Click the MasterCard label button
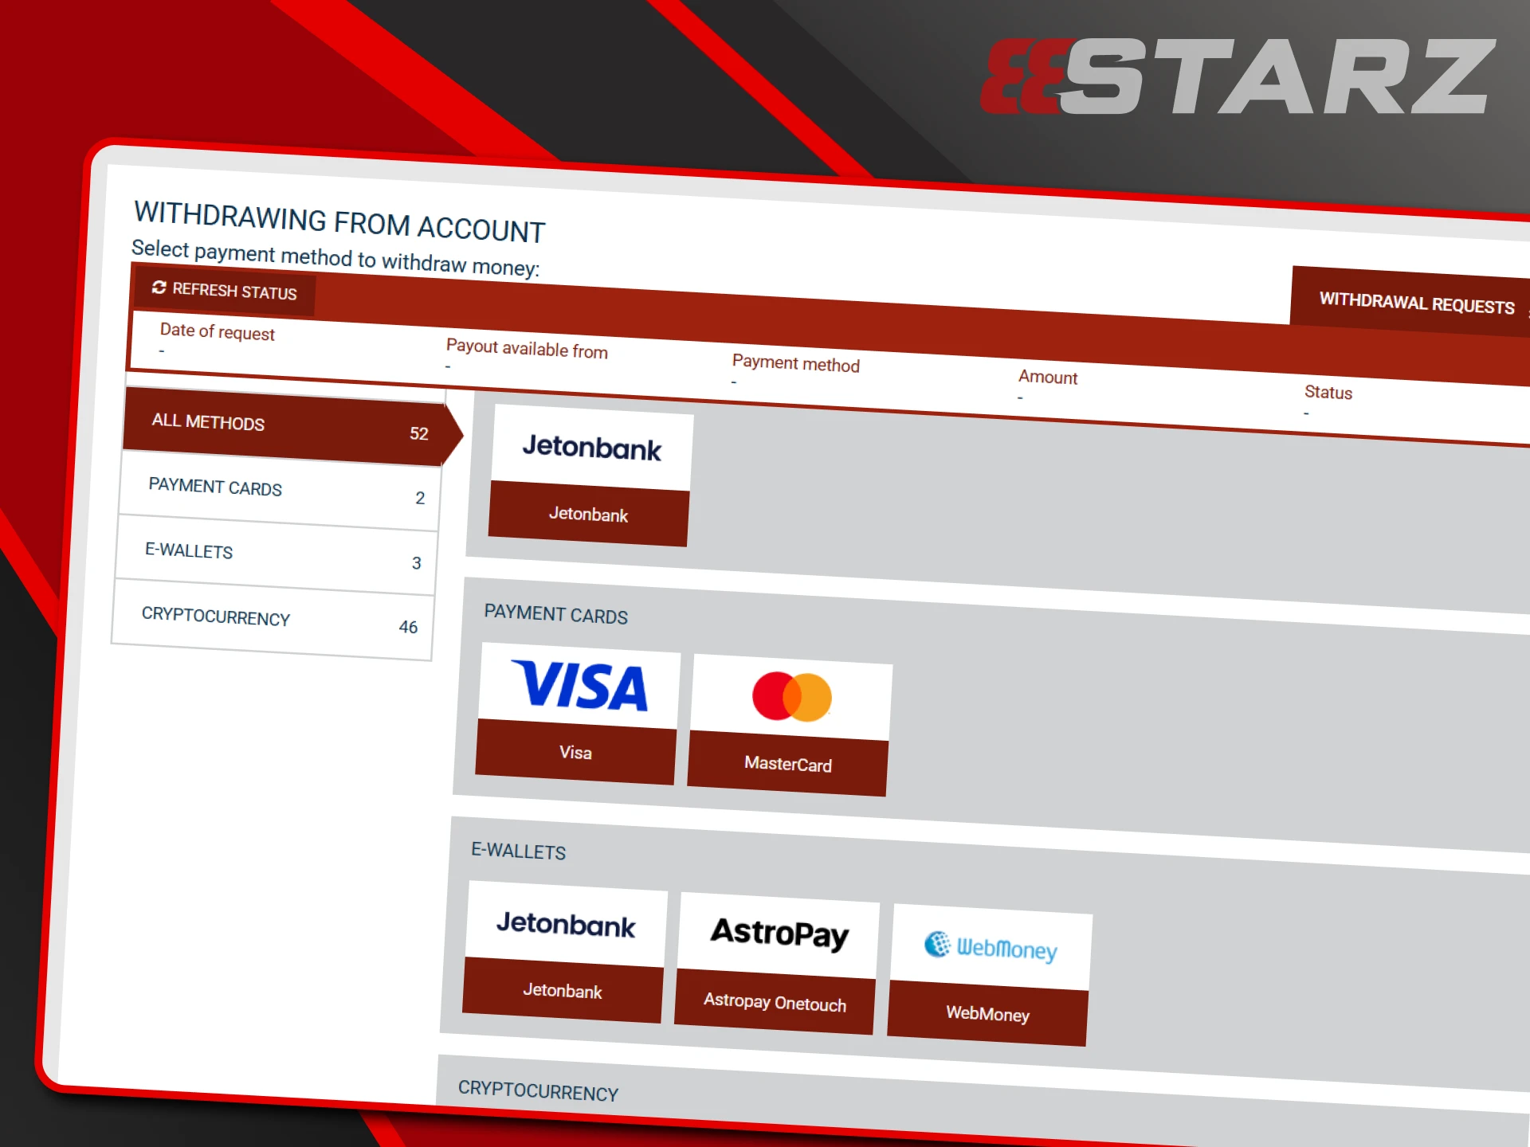This screenshot has height=1147, width=1530. (x=787, y=764)
